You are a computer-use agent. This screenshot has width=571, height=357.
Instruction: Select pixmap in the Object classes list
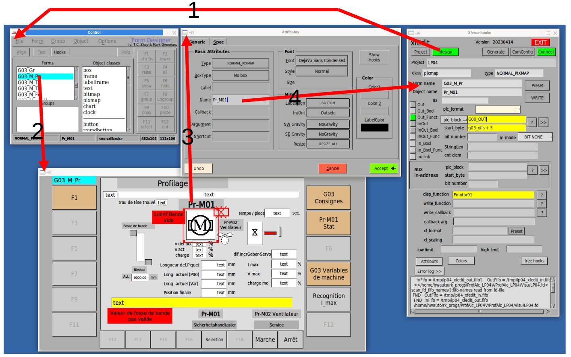[x=92, y=101]
